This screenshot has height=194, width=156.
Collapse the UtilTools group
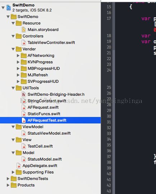point(13,88)
